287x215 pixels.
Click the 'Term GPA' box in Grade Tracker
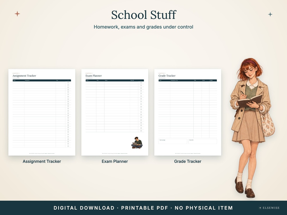[x=203, y=141]
